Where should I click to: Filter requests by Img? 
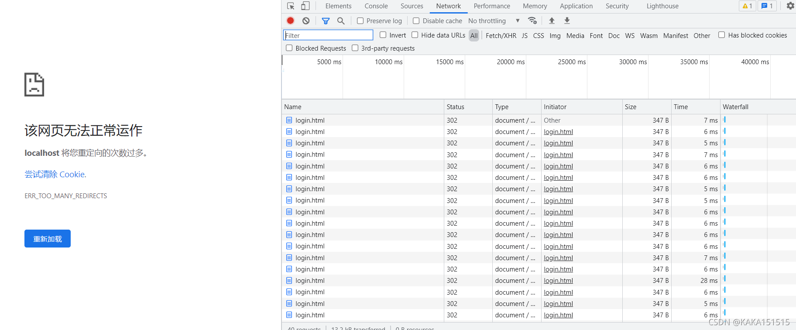coord(555,36)
